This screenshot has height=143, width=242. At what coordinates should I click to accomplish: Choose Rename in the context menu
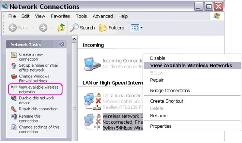point(192,116)
